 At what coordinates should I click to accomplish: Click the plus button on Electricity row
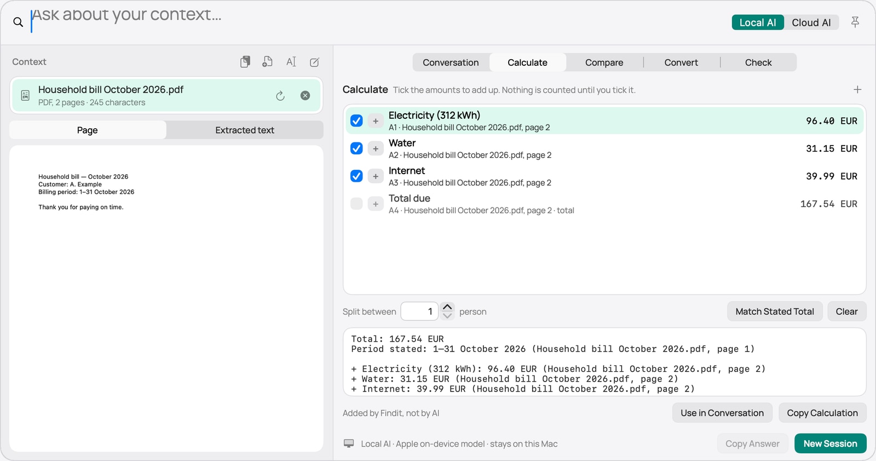click(376, 121)
